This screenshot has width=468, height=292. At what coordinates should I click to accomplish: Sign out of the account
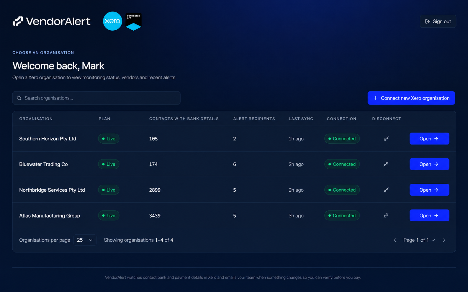click(x=438, y=21)
